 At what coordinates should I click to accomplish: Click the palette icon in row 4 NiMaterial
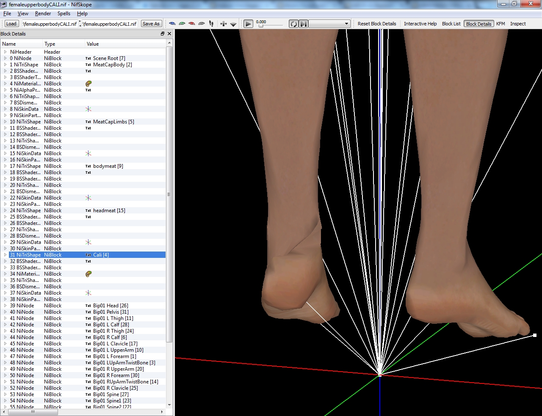(x=88, y=84)
